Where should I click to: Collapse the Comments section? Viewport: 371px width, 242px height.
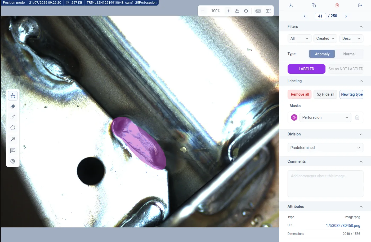361,161
